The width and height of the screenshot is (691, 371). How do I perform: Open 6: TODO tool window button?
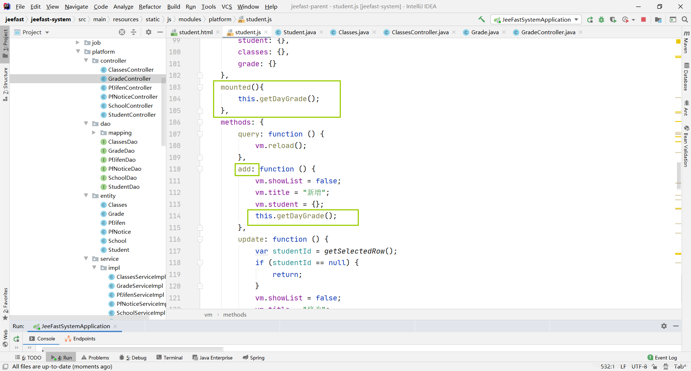(28, 358)
